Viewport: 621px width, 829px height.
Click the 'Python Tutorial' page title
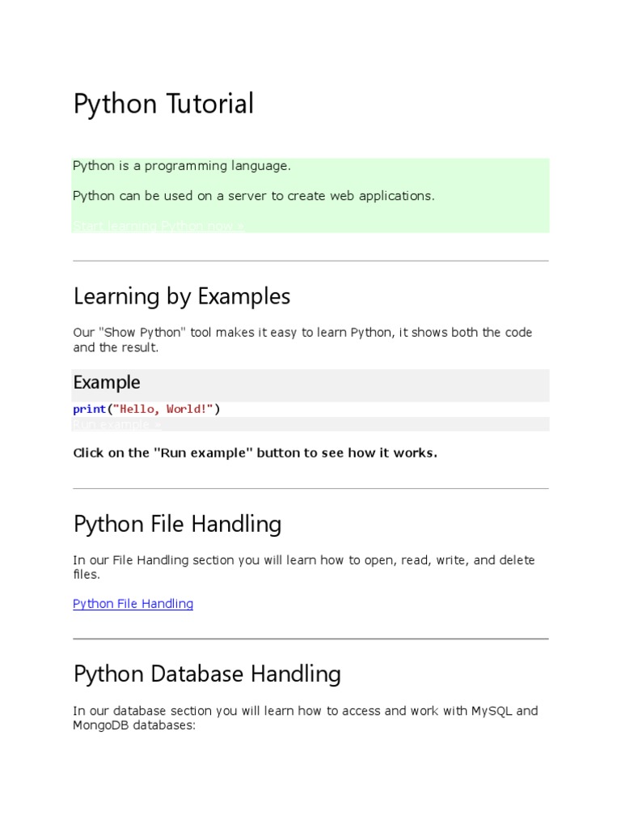coord(163,104)
